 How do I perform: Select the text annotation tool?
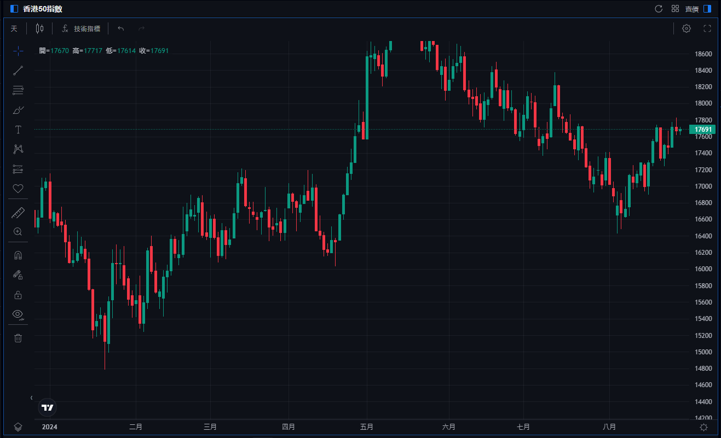click(x=18, y=130)
